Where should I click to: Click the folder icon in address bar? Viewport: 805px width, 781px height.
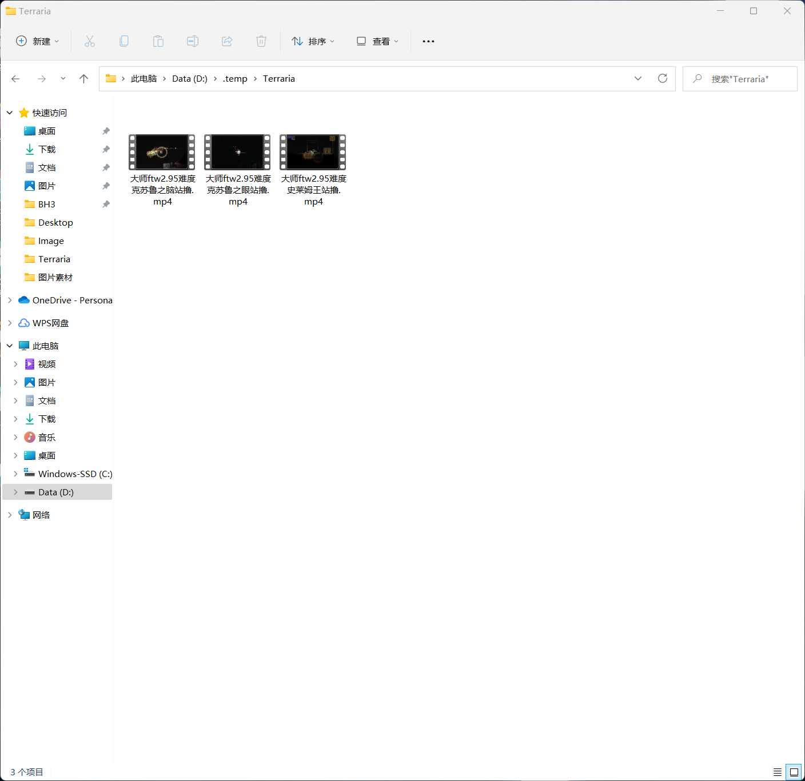click(x=111, y=79)
